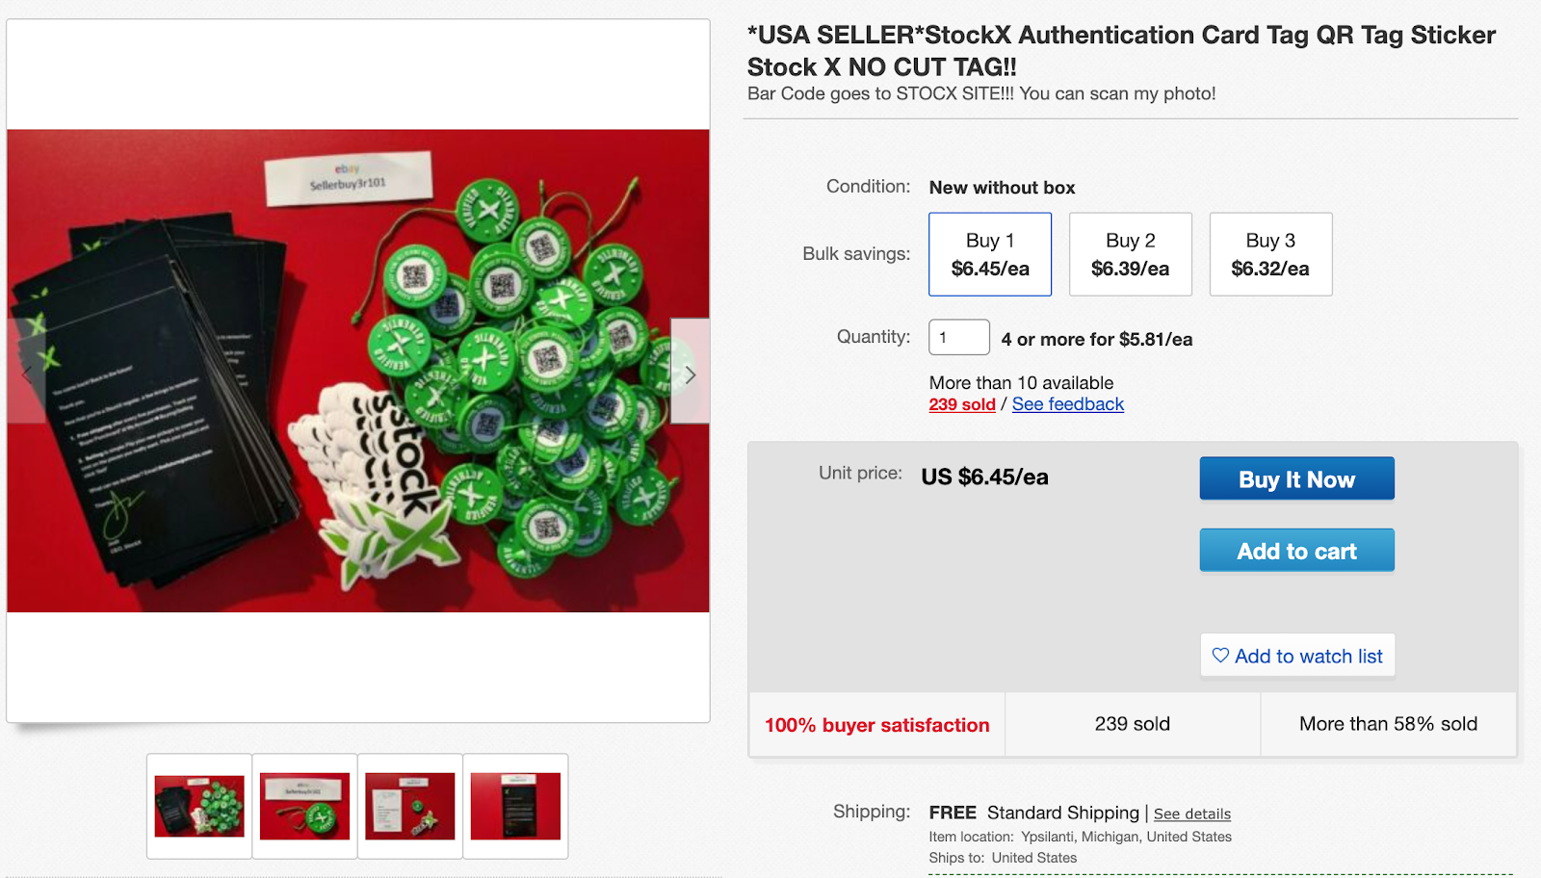Select the Buy 1 $6.45/ea option
Viewport: 1541px width, 878px height.
pos(990,254)
